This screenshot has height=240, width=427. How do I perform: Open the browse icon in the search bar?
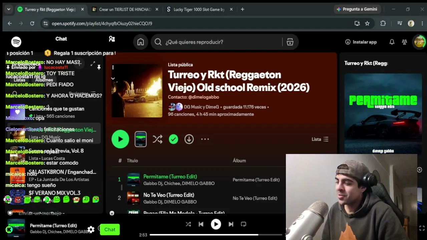pos(290,42)
